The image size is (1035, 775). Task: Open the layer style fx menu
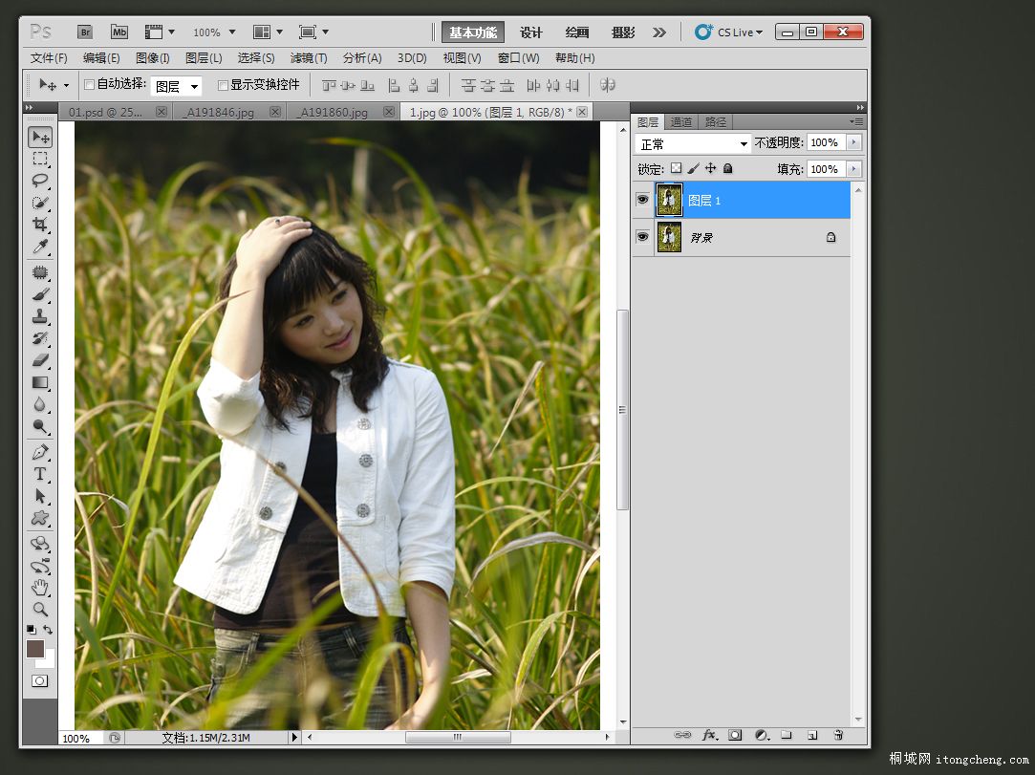coord(709,735)
